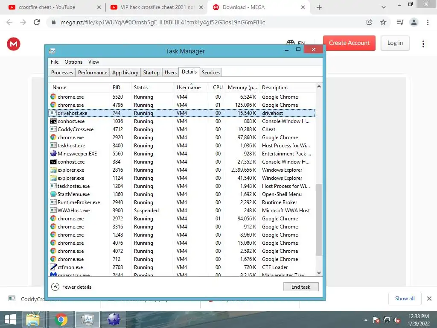Open the File menu in Task Manager
This screenshot has width=437, height=328.
click(x=55, y=62)
